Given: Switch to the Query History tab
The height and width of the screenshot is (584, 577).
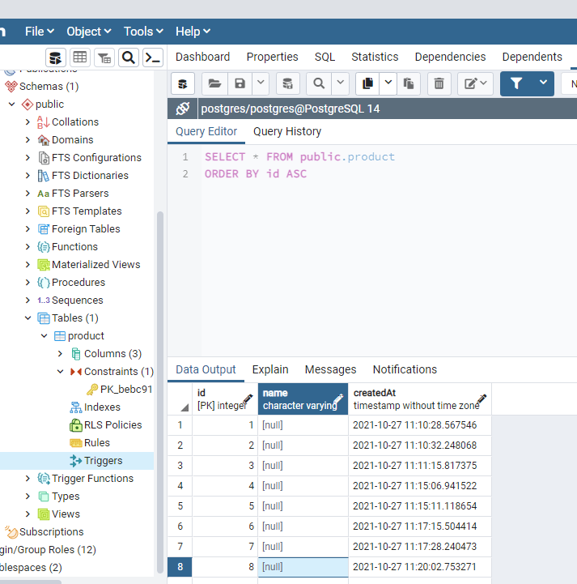Looking at the screenshot, I should (287, 131).
